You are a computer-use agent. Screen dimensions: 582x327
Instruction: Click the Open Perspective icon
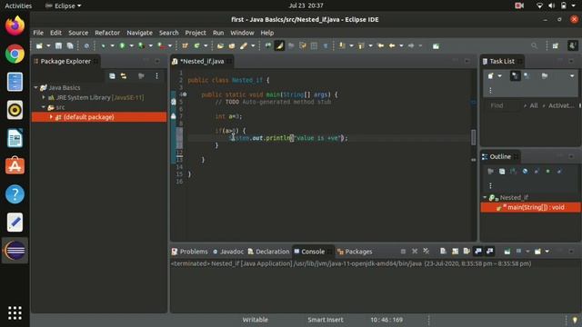(556, 46)
